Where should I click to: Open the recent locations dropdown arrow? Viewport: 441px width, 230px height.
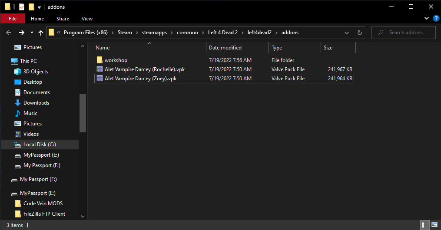pos(32,33)
